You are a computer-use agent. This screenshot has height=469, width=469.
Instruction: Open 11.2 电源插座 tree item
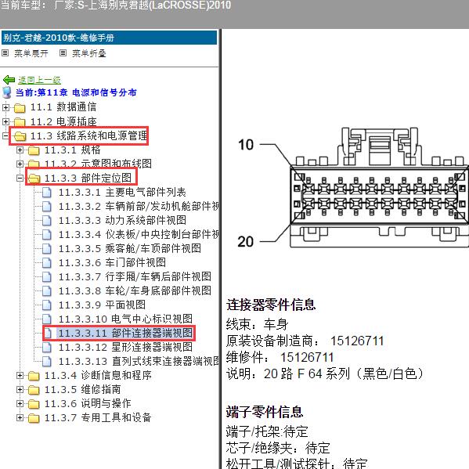pyautogui.click(x=63, y=121)
